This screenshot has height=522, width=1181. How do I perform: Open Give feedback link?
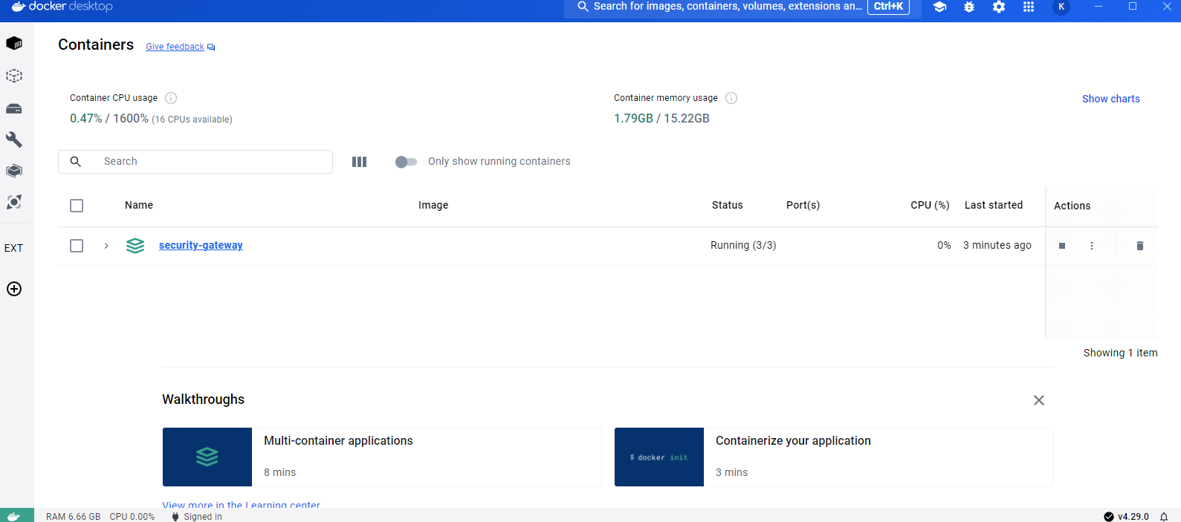click(x=175, y=47)
